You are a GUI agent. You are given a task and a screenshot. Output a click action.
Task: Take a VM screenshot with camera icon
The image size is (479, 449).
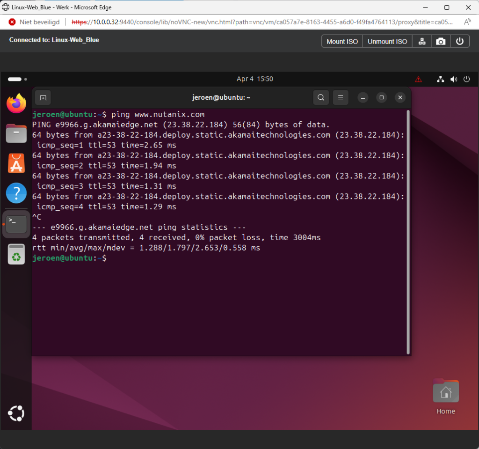(x=441, y=41)
